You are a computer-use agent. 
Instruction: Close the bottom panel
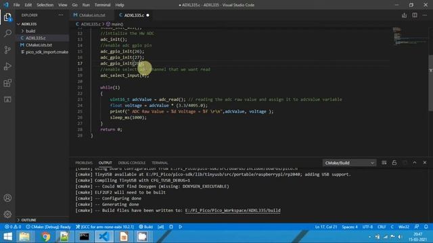tap(425, 163)
